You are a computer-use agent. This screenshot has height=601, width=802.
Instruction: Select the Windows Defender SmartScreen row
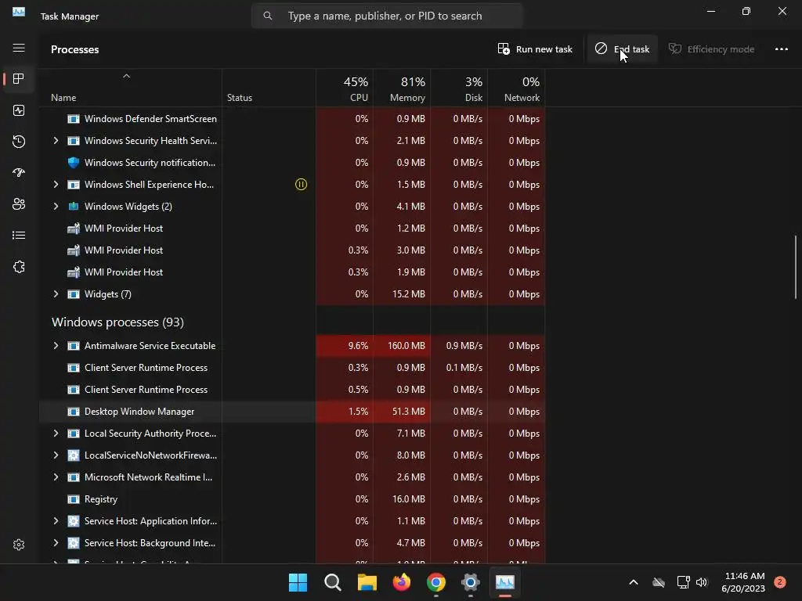tap(291, 119)
